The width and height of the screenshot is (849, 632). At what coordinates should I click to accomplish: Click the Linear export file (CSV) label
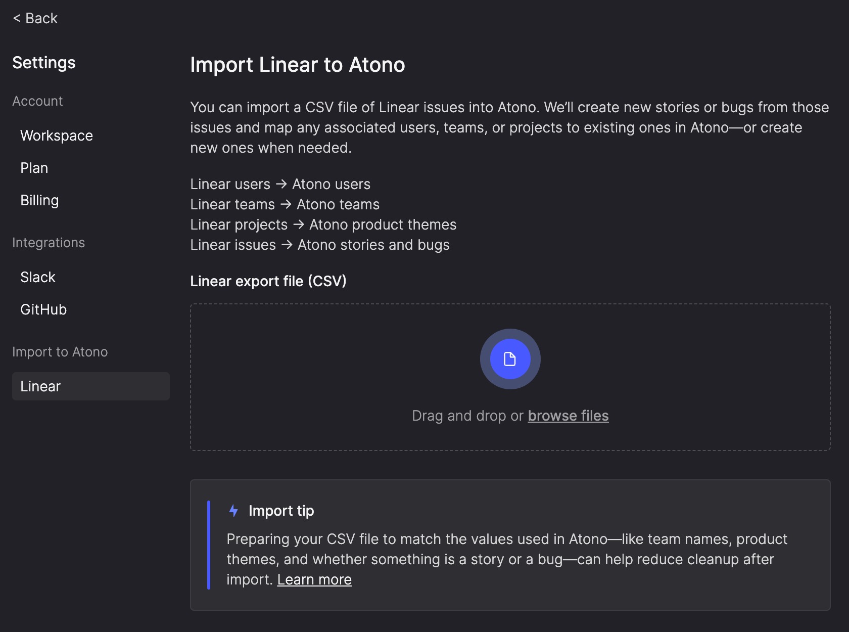click(x=268, y=281)
